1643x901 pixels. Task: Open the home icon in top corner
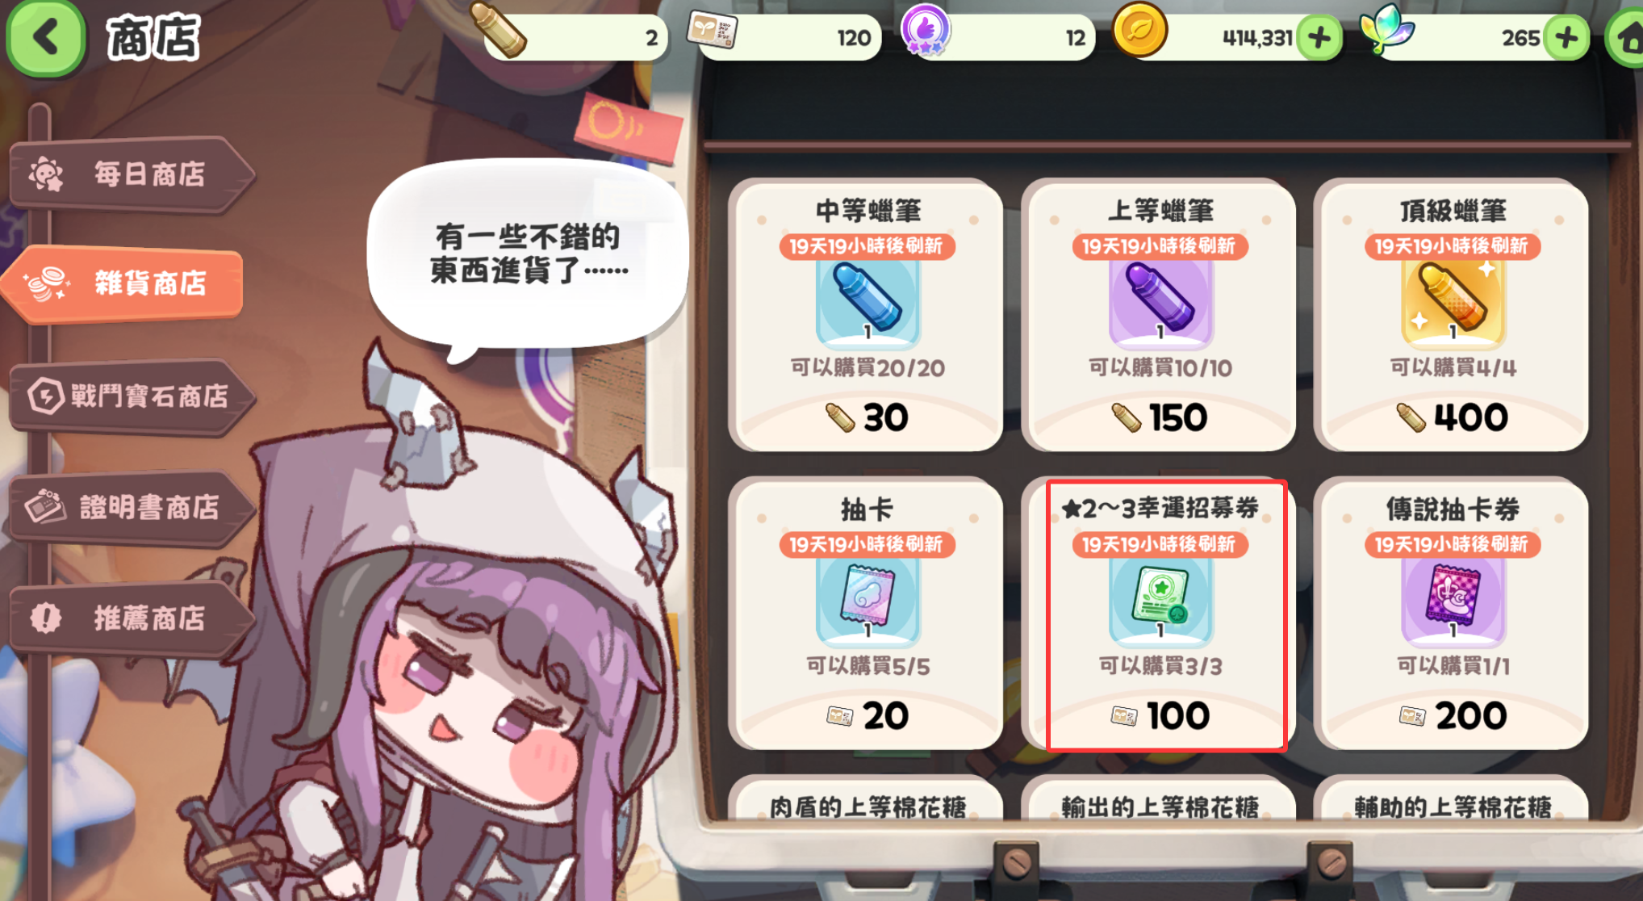[x=1625, y=39]
